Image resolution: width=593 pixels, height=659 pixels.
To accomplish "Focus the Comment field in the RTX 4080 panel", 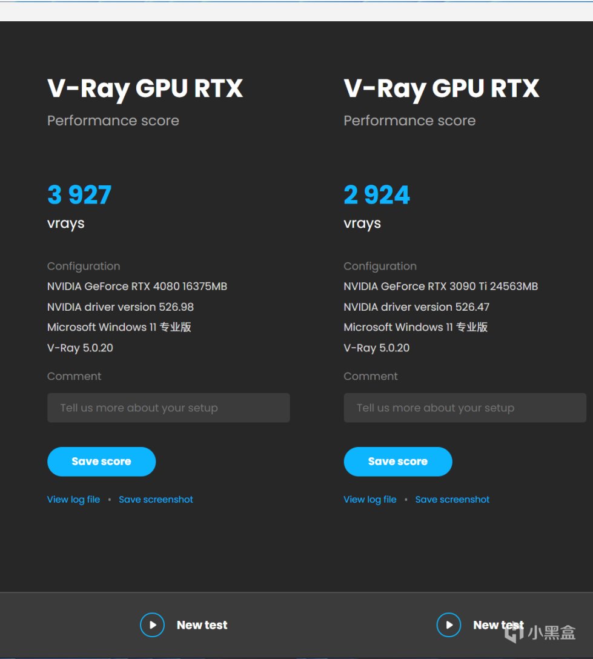I will (x=168, y=408).
